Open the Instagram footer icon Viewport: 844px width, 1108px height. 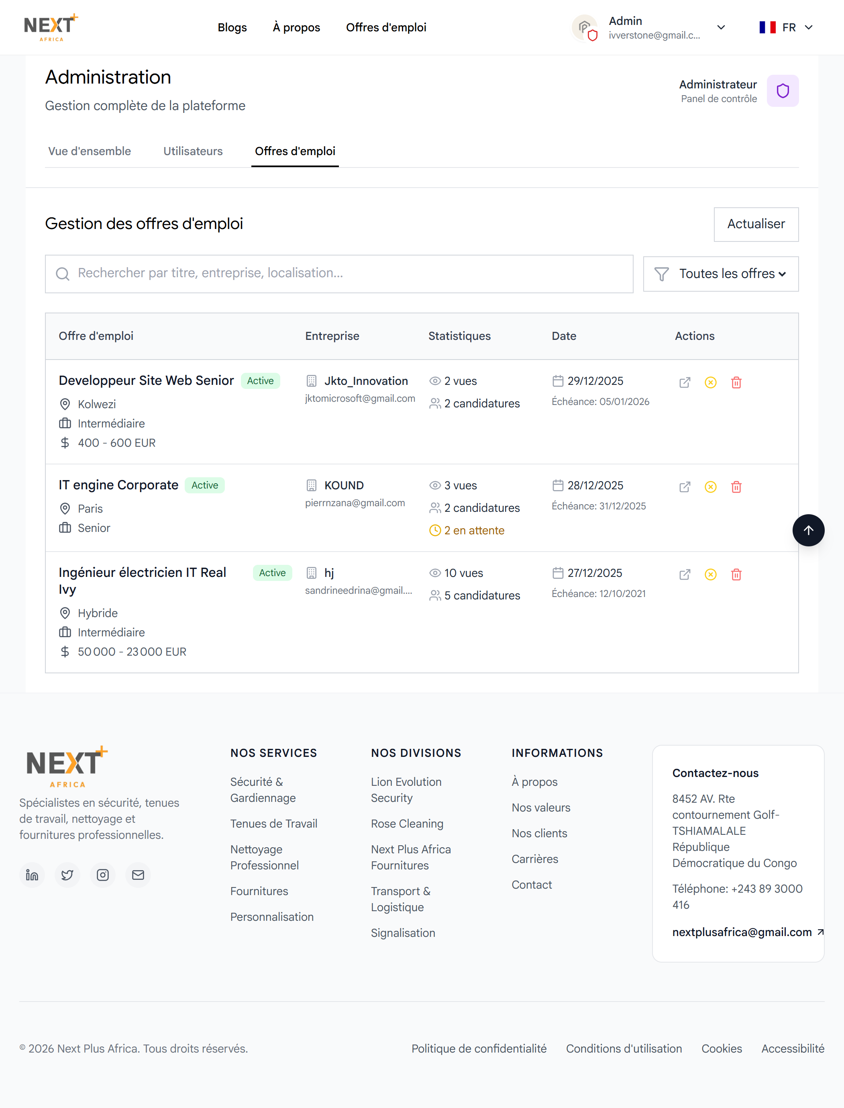point(102,875)
